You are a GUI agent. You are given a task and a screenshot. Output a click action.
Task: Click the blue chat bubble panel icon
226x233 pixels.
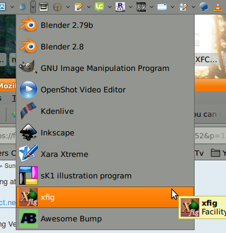point(204,7)
